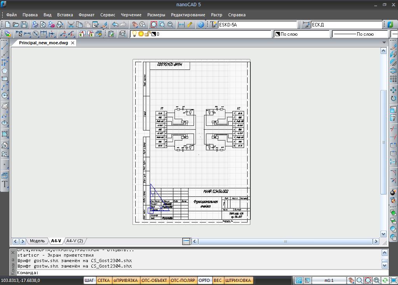Toggle ОРТО orthogonal mode
This screenshot has width=398, height=285.
click(x=204, y=280)
